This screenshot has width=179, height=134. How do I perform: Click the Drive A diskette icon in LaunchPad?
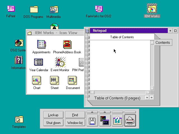coord(92,121)
